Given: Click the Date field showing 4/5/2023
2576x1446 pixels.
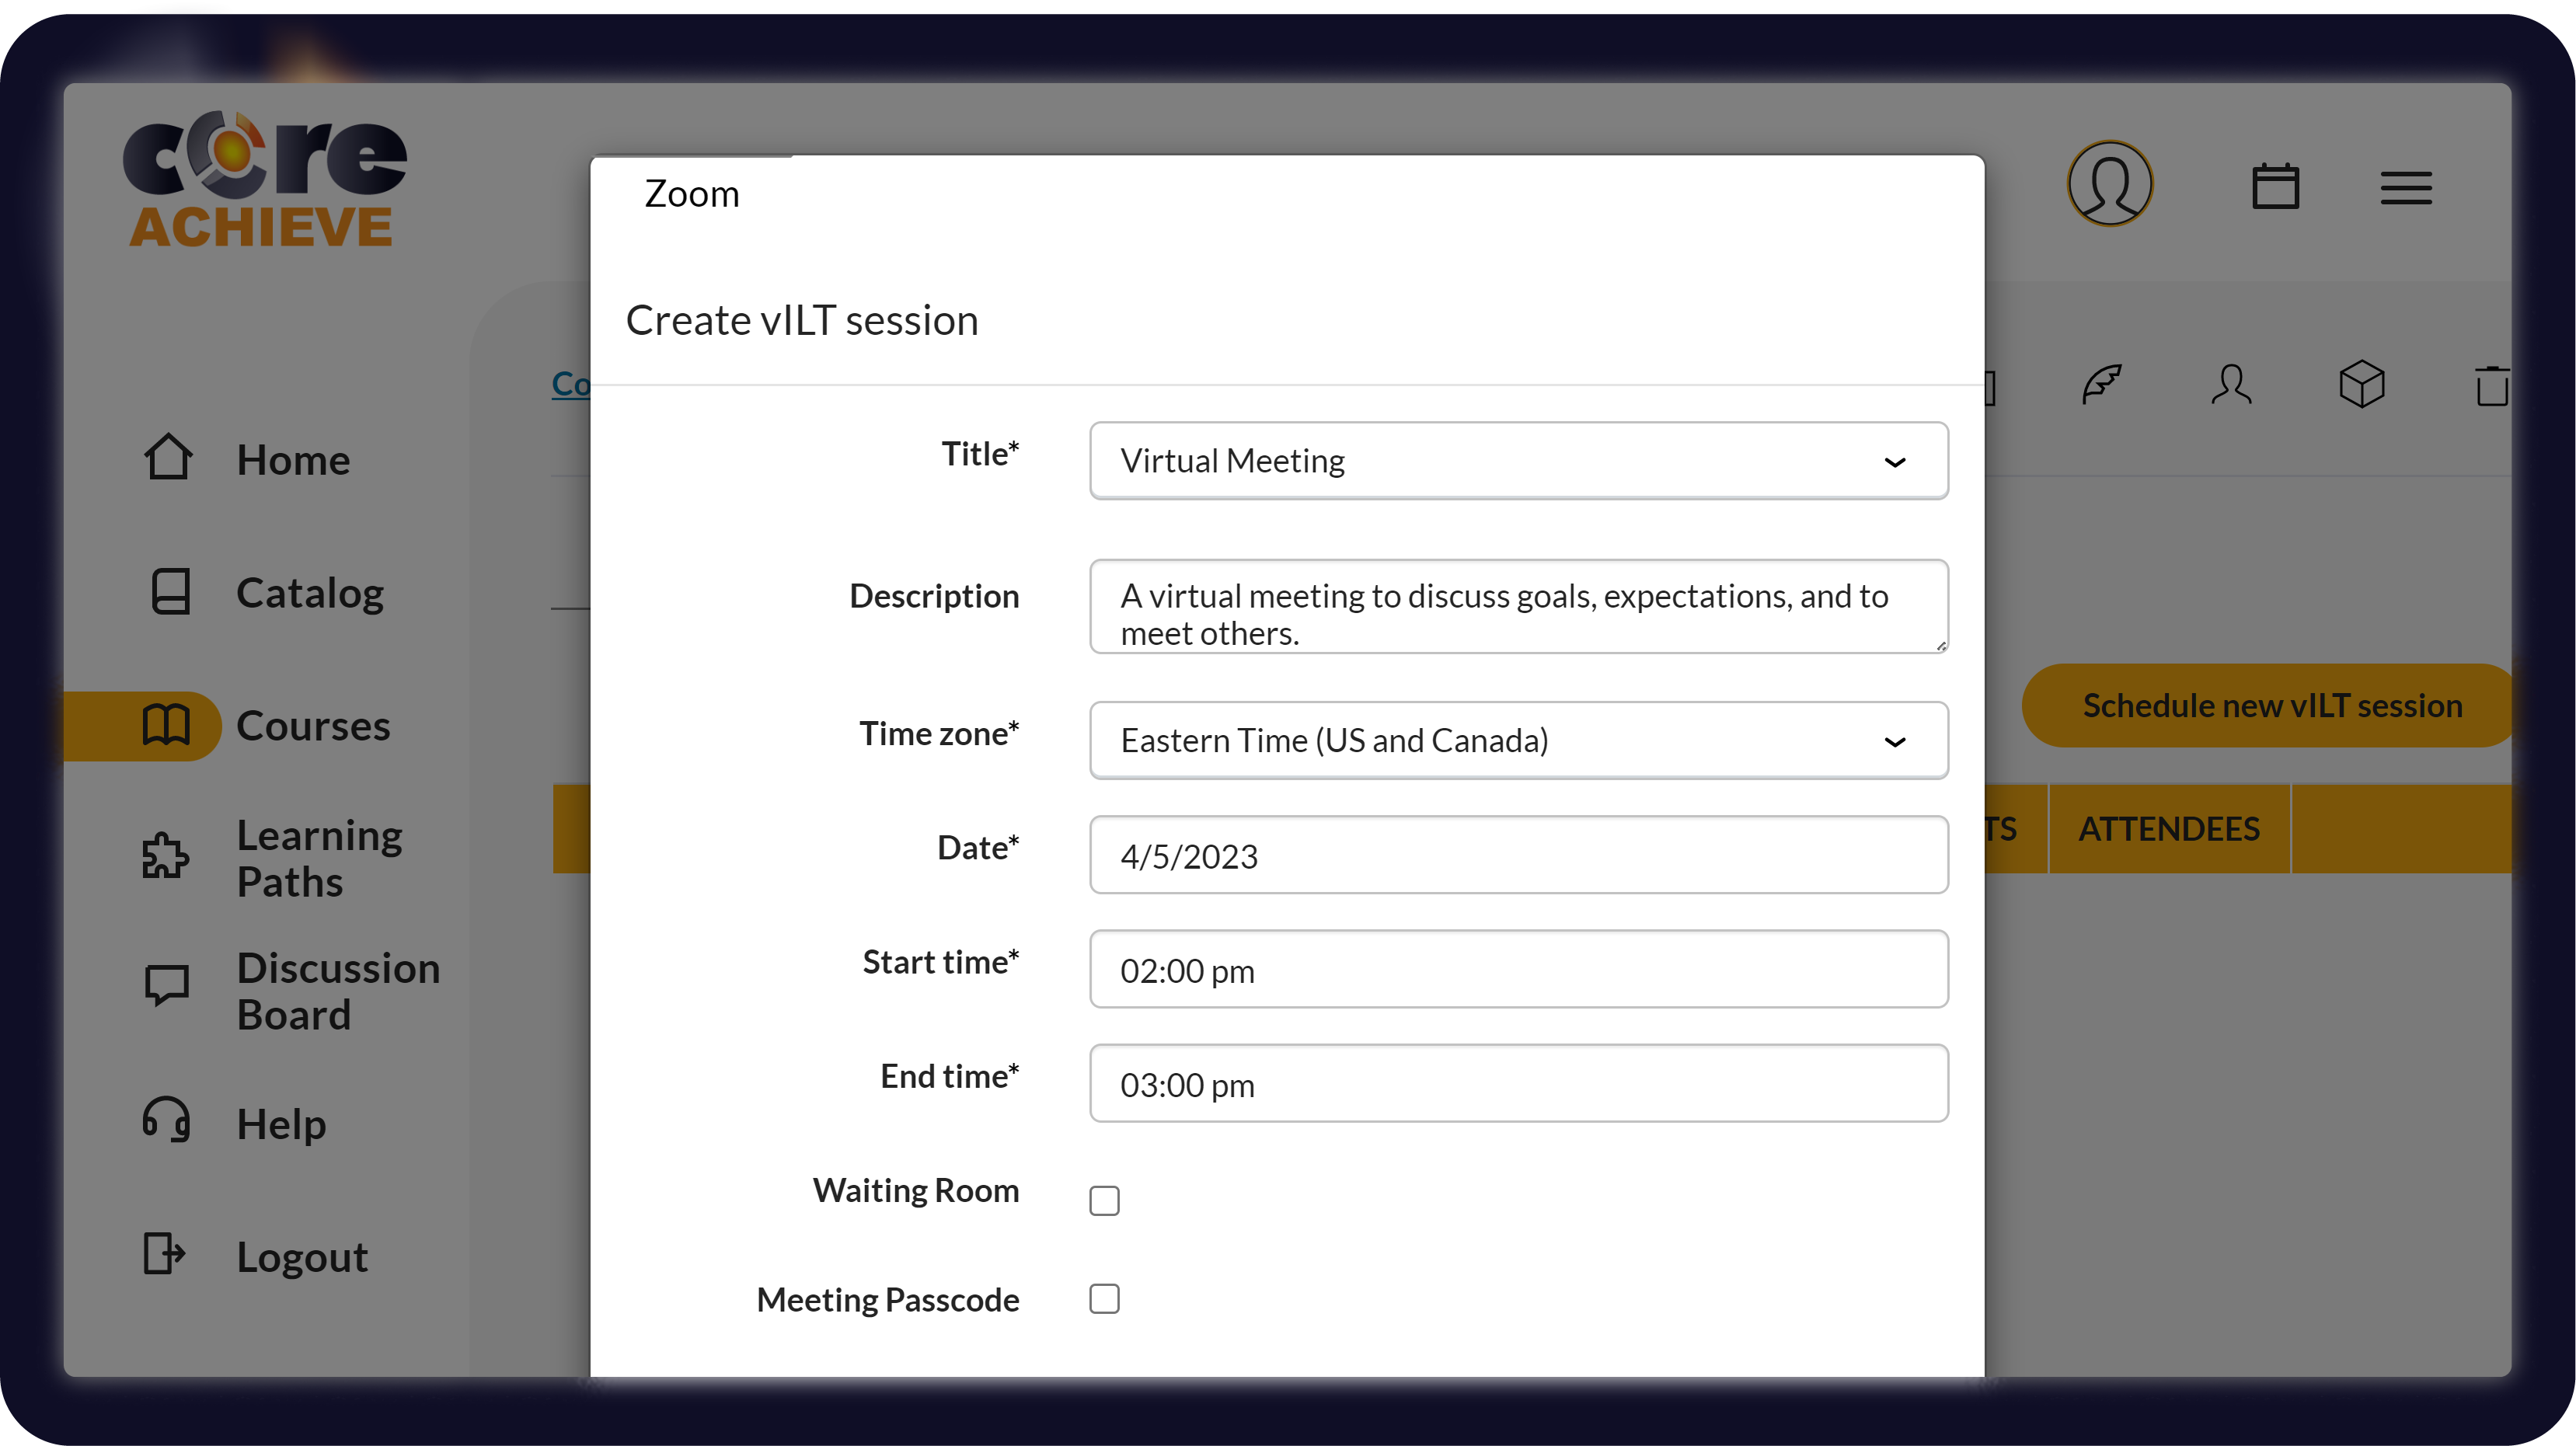Looking at the screenshot, I should tap(1519, 856).
